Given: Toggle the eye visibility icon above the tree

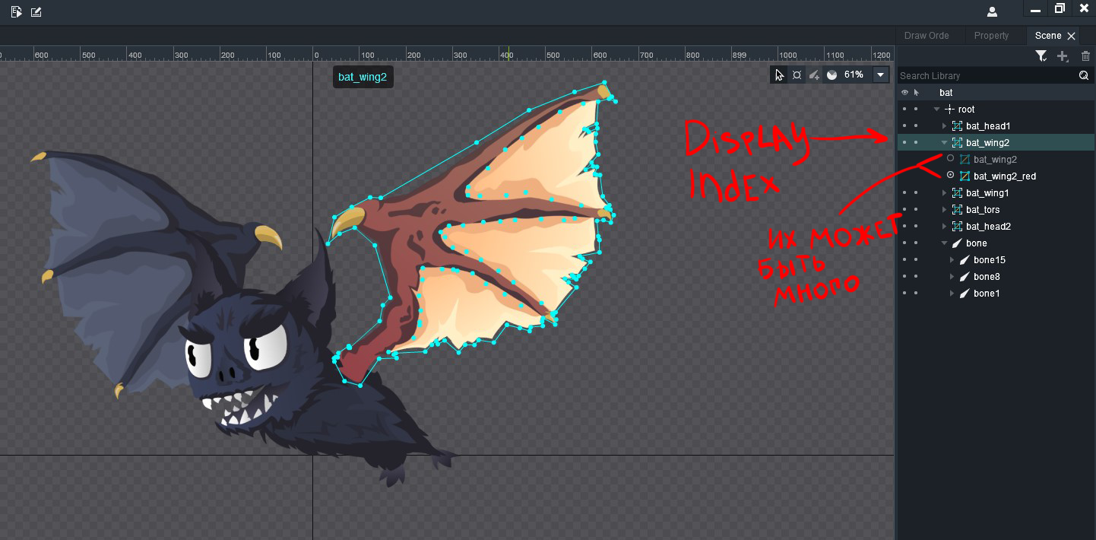Looking at the screenshot, I should pyautogui.click(x=904, y=92).
